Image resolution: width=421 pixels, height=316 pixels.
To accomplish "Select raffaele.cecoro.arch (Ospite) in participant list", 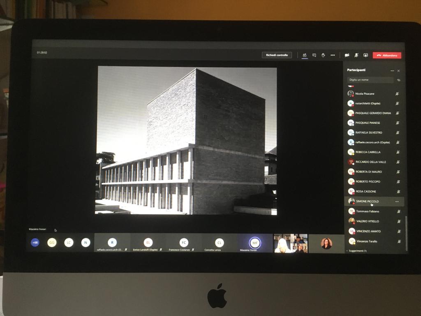I will tap(374, 142).
